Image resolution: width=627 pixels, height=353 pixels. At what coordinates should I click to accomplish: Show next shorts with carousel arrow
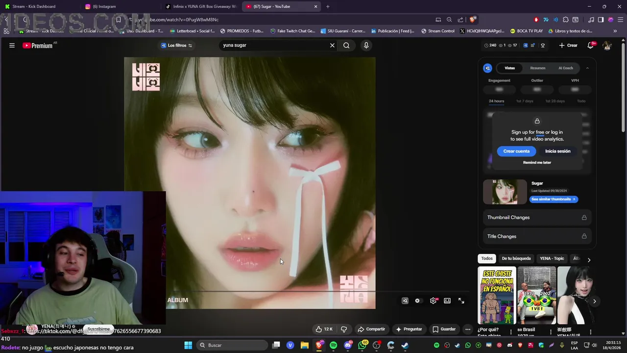coord(594,301)
